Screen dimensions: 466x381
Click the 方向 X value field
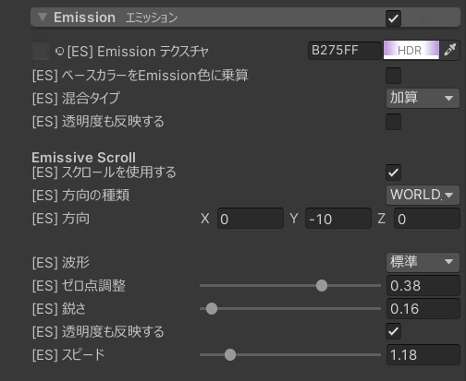coord(251,219)
